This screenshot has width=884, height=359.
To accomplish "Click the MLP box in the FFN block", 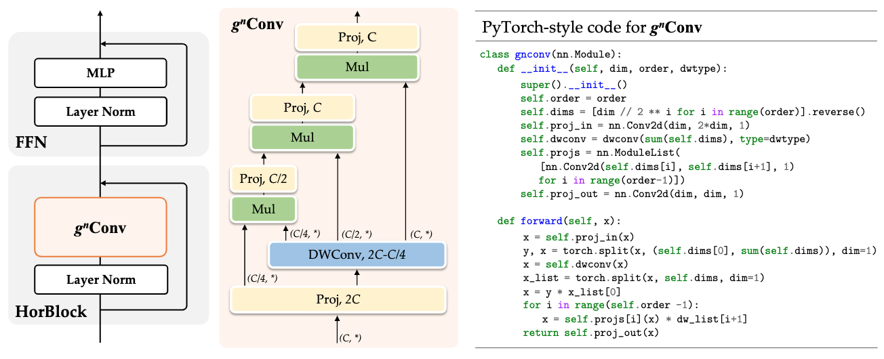I will click(x=100, y=72).
